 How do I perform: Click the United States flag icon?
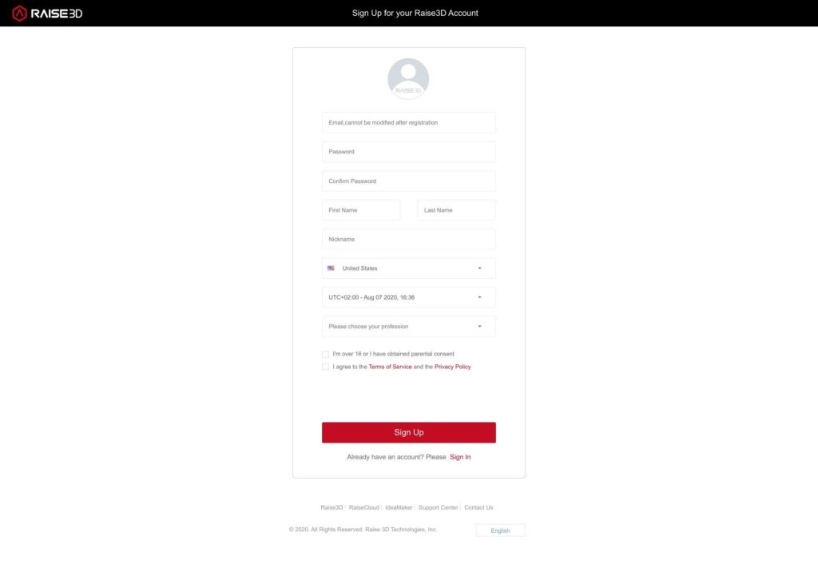coord(331,268)
